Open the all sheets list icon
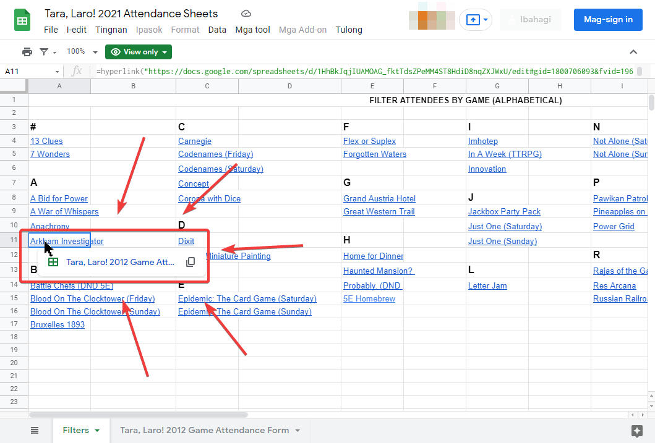 tap(35, 430)
